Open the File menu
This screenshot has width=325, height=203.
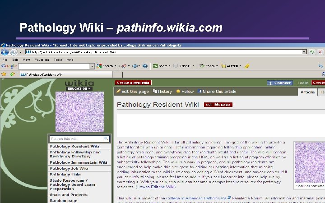click(x=5, y=60)
